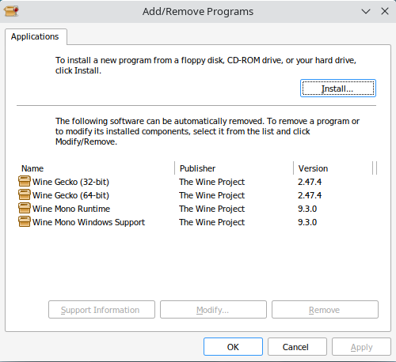Click version 9.3.0 of Wine Mono Windows Support

tap(307, 222)
